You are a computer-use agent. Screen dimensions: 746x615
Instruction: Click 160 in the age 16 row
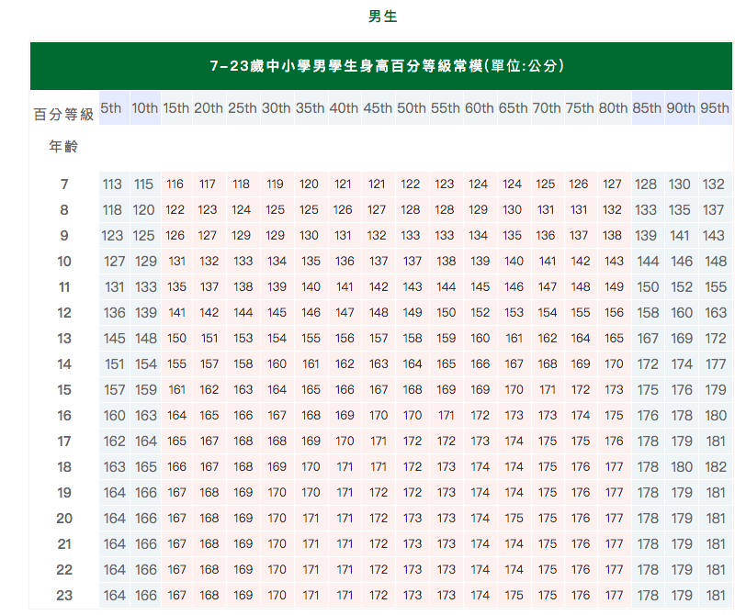pyautogui.click(x=114, y=416)
